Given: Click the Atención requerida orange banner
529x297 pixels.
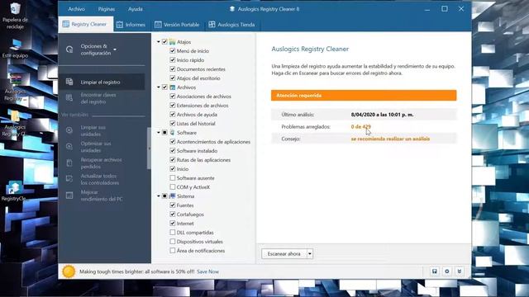Looking at the screenshot, I should pos(364,96).
